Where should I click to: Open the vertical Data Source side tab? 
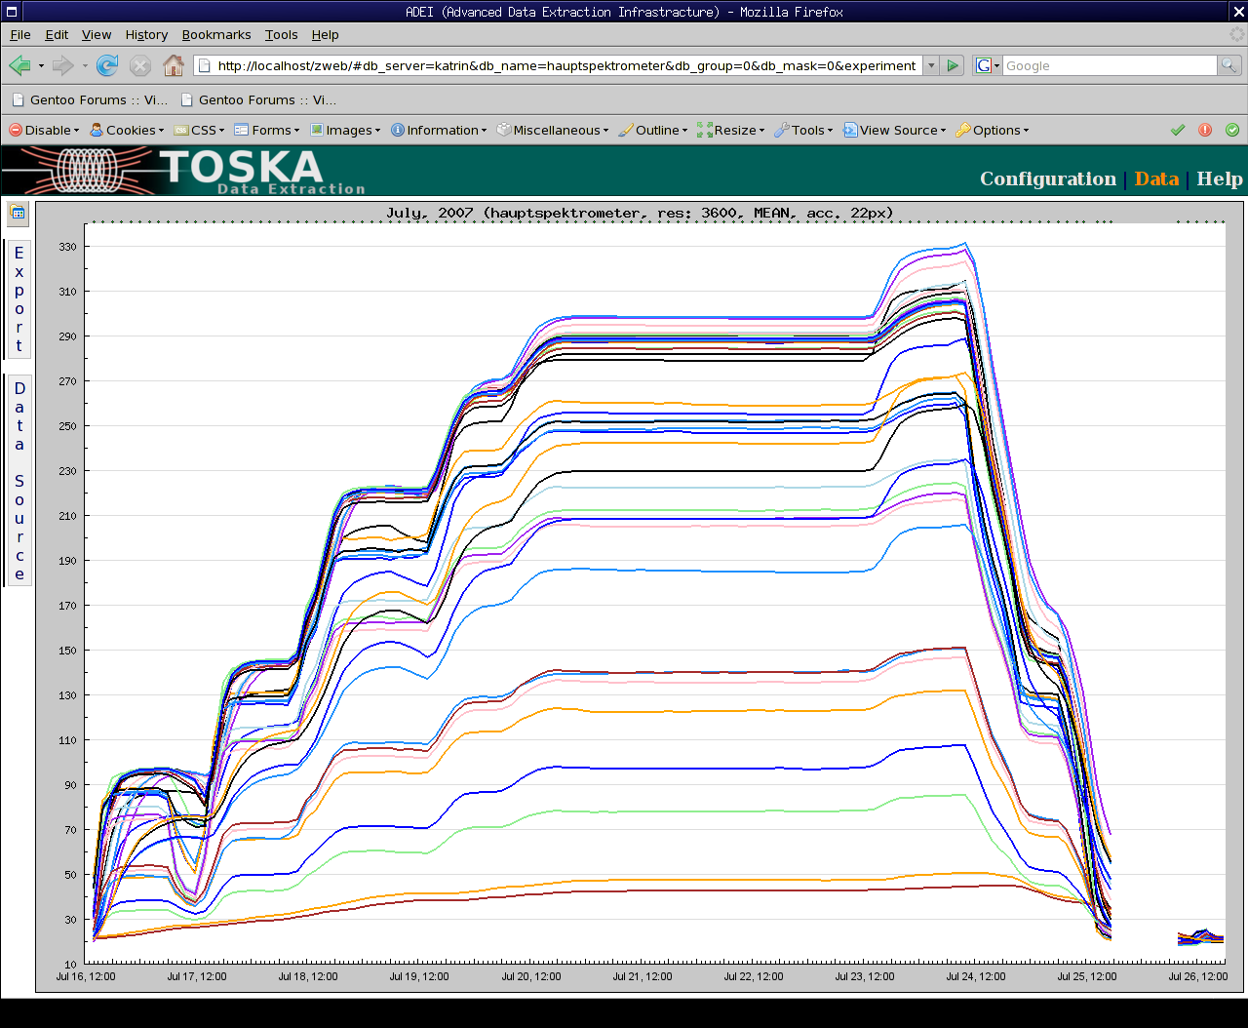tap(19, 480)
